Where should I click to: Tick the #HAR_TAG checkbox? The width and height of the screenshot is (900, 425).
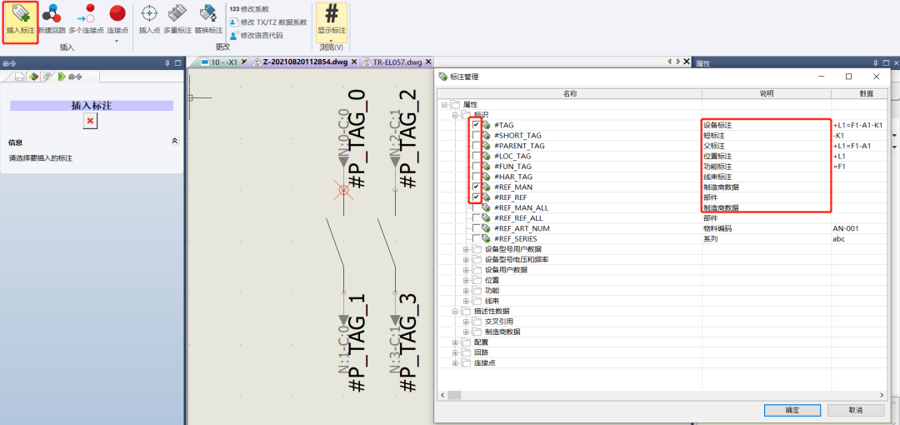477,177
